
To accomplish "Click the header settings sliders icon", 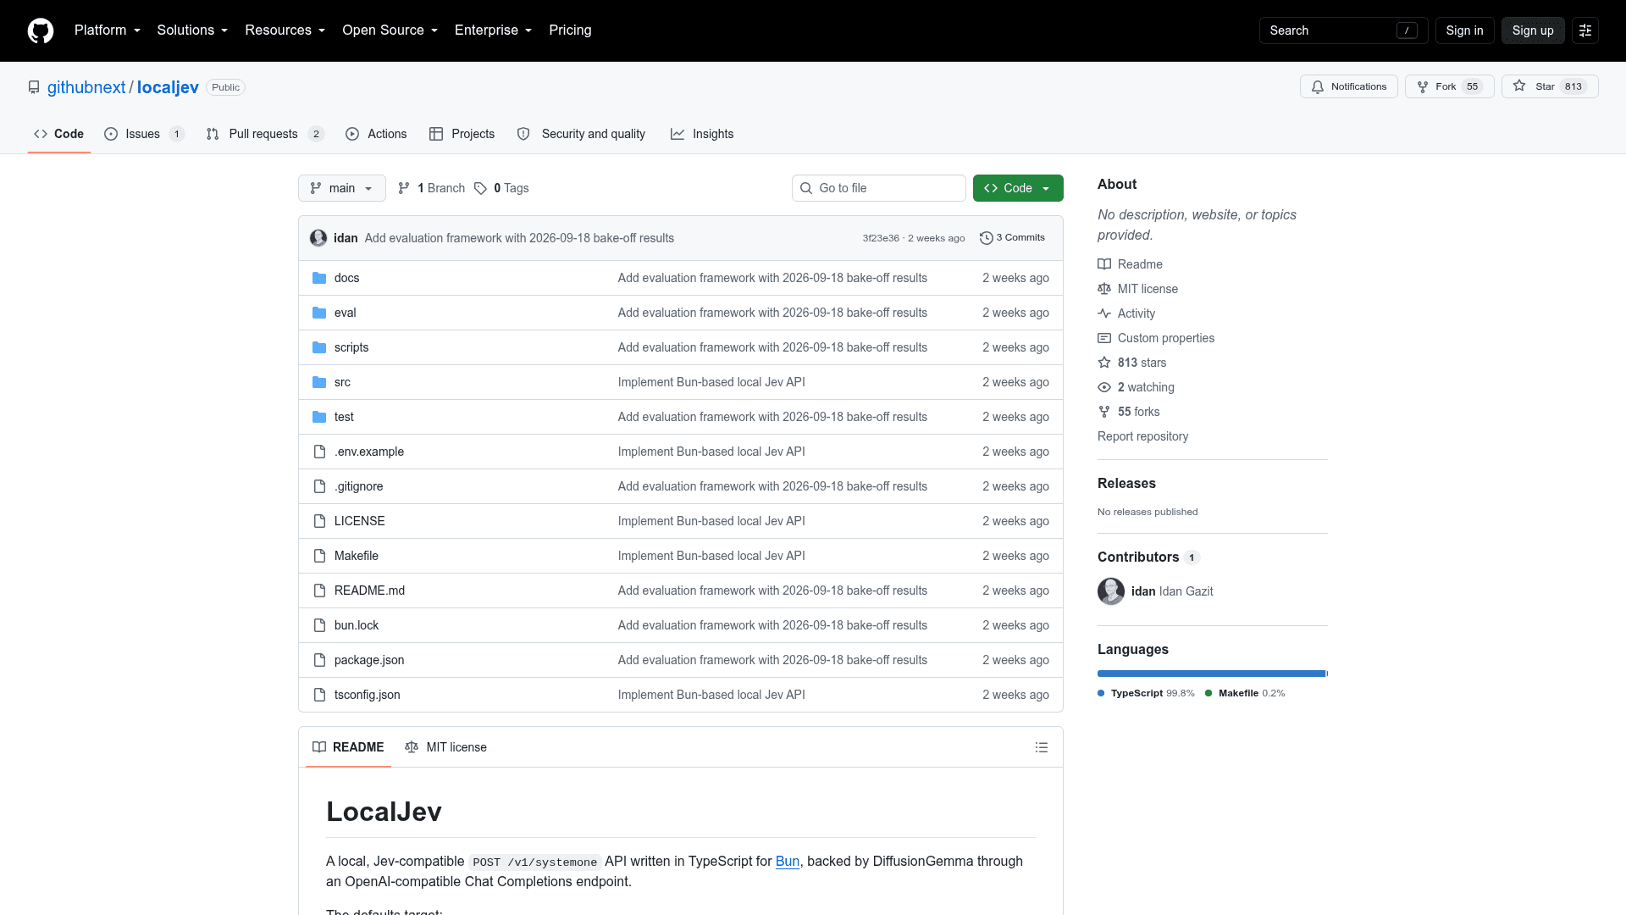I will pos(1585,30).
